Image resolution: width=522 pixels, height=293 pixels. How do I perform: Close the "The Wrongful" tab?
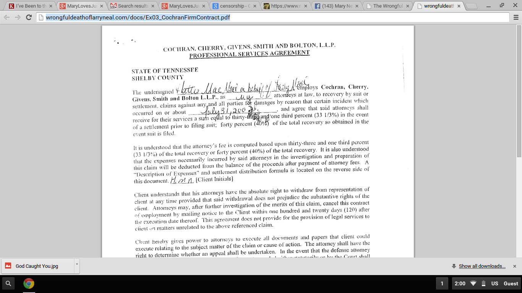point(408,6)
